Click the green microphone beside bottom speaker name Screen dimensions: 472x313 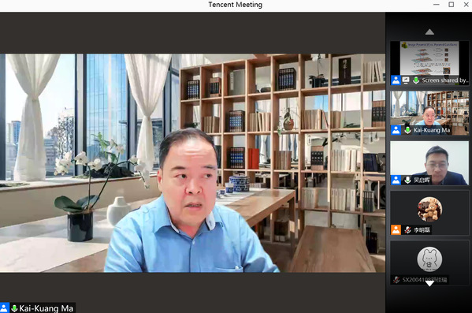point(14,308)
